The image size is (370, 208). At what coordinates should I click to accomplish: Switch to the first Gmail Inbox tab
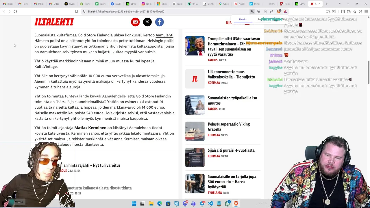click(x=8, y=4)
